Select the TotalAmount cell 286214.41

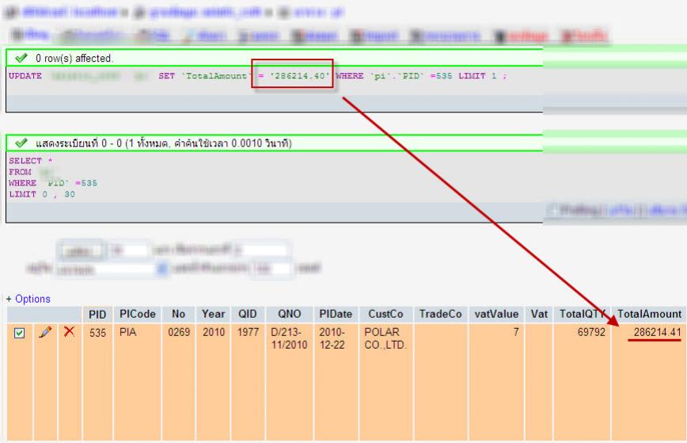pyautogui.click(x=657, y=332)
